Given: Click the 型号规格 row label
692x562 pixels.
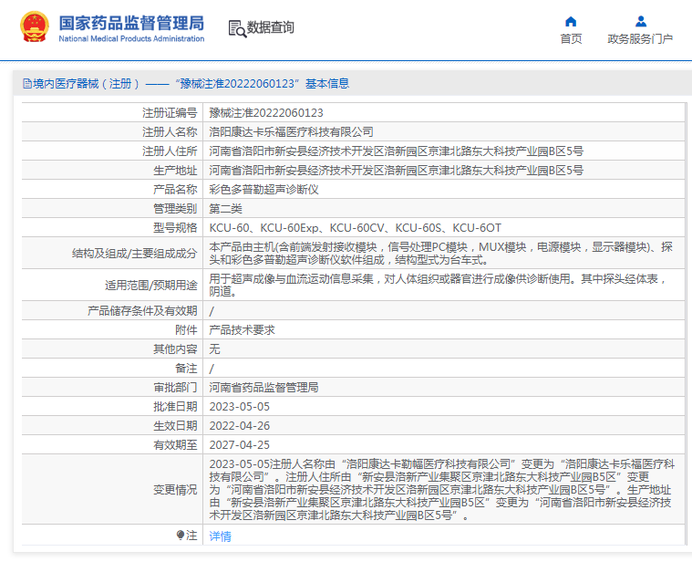Looking at the screenshot, I should coord(175,228).
